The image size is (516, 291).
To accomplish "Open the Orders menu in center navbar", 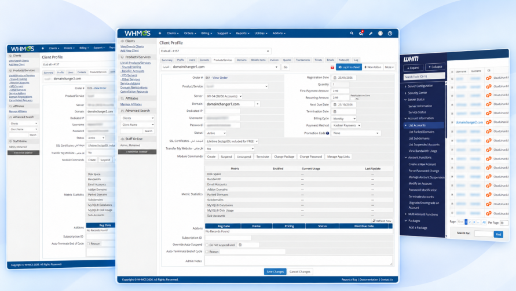I will pyautogui.click(x=190, y=33).
